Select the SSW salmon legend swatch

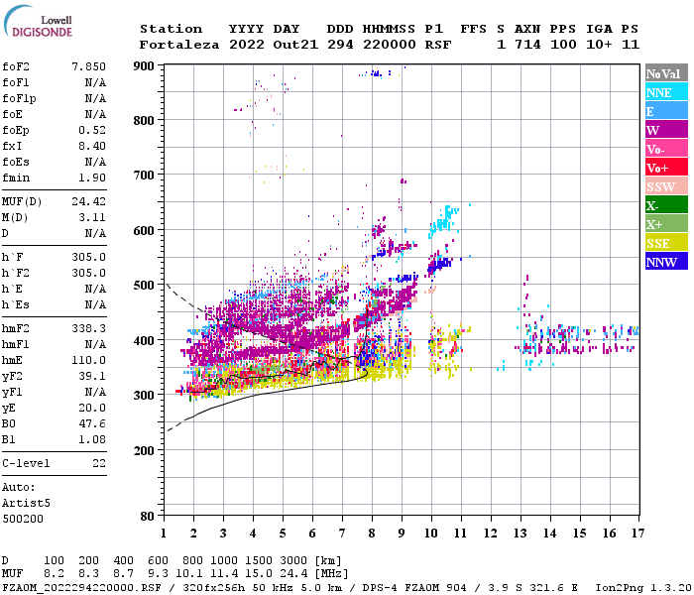pos(666,186)
